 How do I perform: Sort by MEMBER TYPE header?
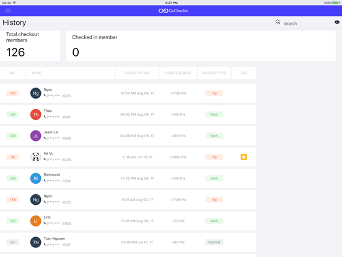[x=214, y=73]
